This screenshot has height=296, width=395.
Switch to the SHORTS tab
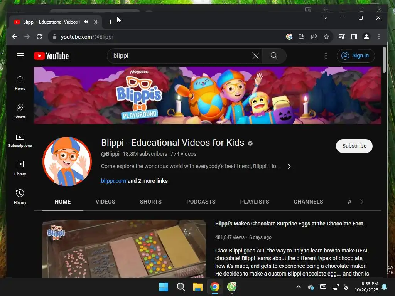pos(151,202)
